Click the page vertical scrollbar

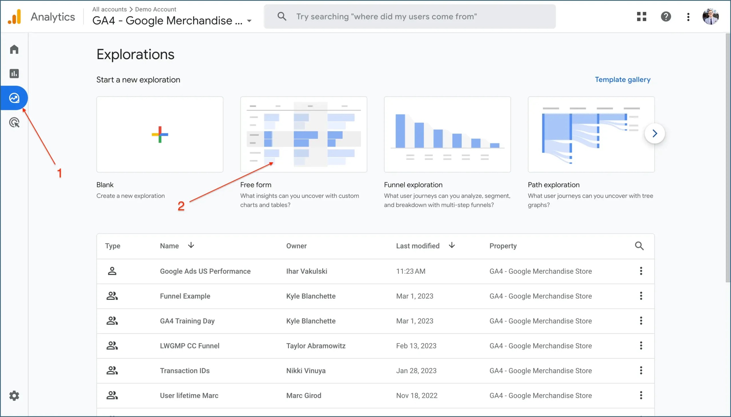(x=728, y=158)
